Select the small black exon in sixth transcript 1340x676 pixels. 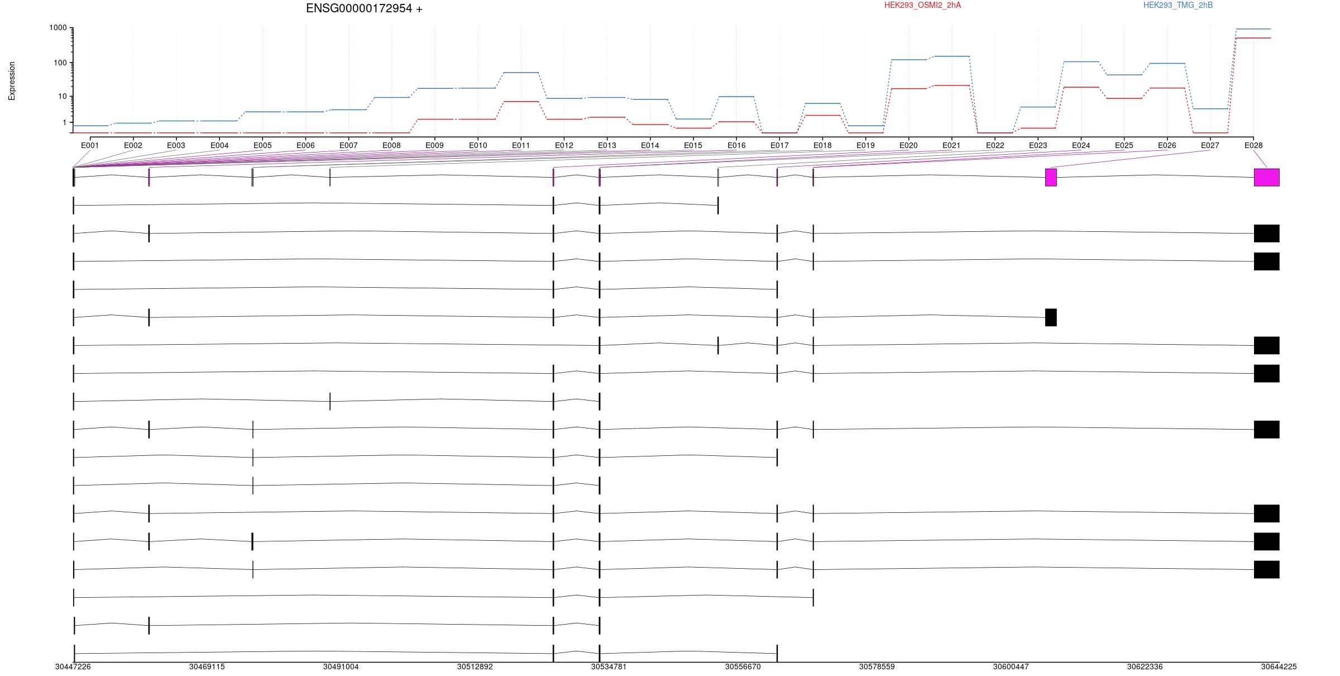point(1051,317)
